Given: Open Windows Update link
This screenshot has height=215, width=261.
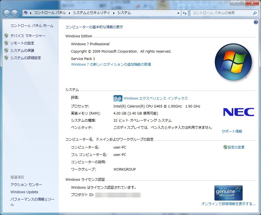Looking at the screenshot, I should [x=24, y=192].
